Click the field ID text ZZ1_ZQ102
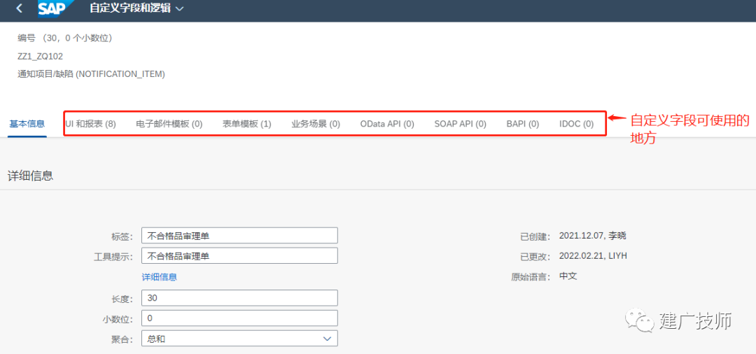756x354 pixels. tap(40, 57)
